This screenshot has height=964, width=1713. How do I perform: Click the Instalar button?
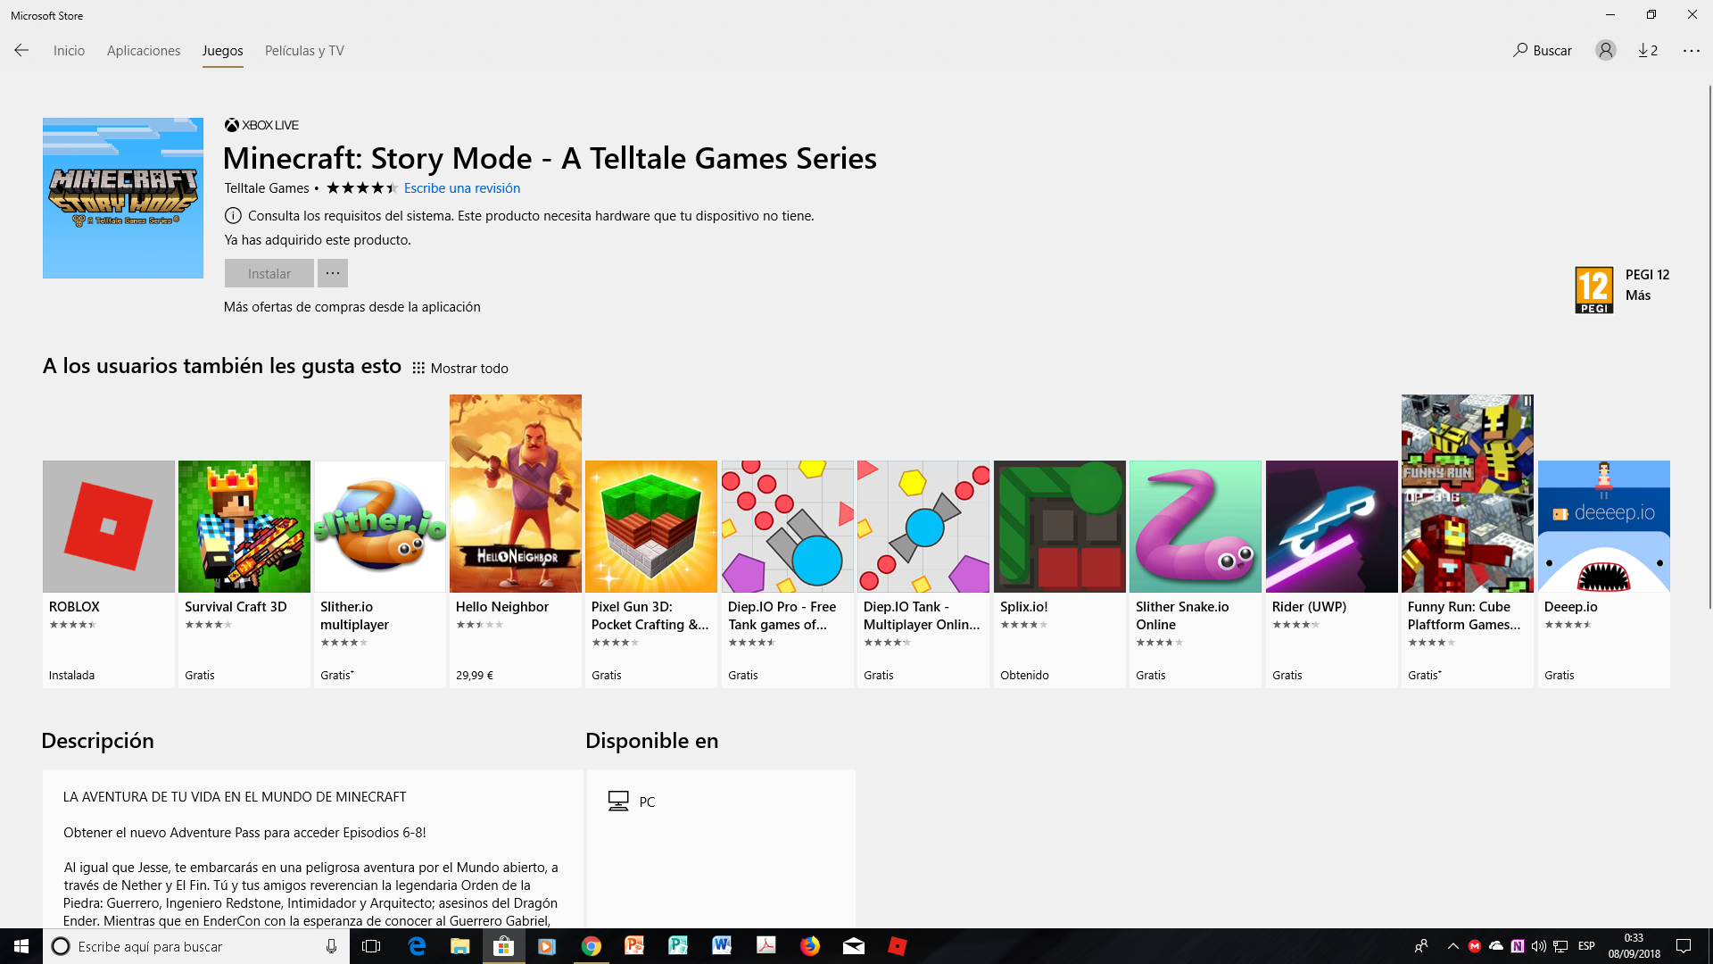tap(269, 273)
